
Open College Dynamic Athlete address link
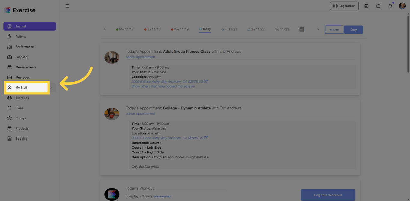(167, 138)
